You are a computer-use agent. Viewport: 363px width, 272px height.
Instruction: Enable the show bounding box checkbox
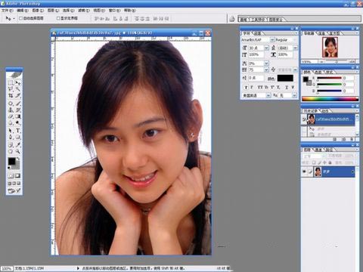click(58, 18)
